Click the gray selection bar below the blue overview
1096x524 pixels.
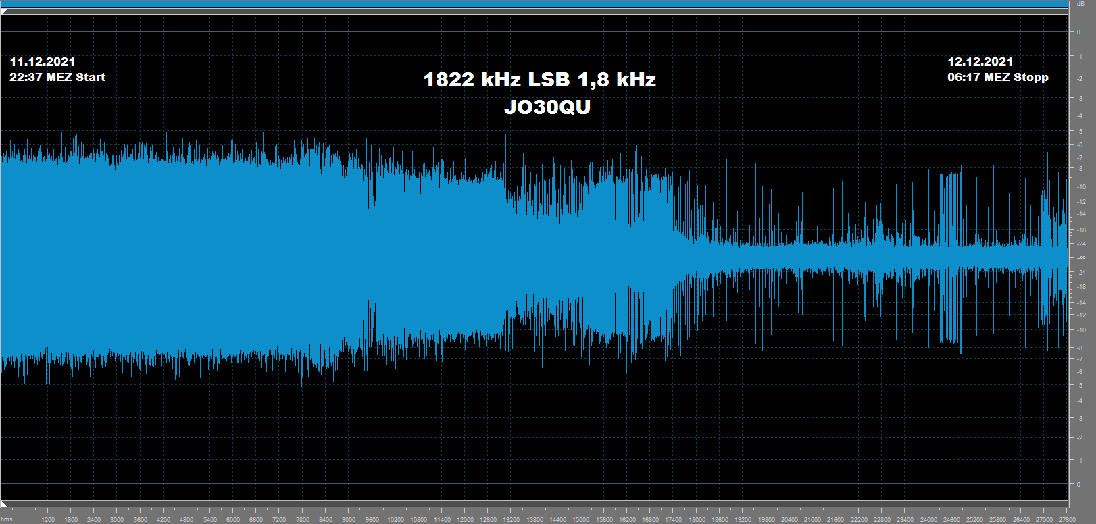click(x=534, y=11)
